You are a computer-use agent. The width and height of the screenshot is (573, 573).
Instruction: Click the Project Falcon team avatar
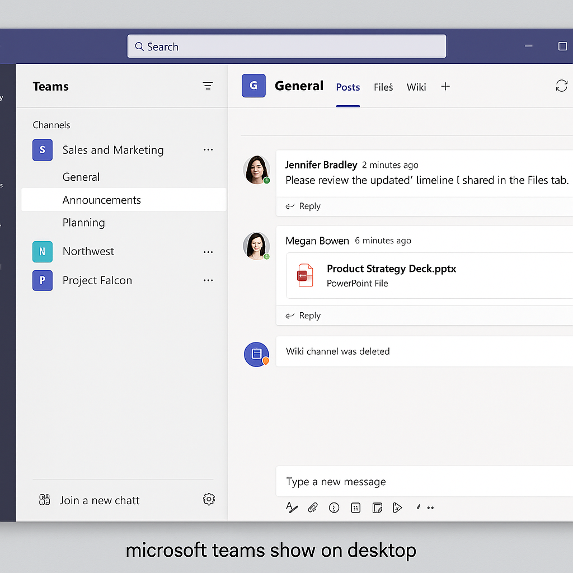43,280
